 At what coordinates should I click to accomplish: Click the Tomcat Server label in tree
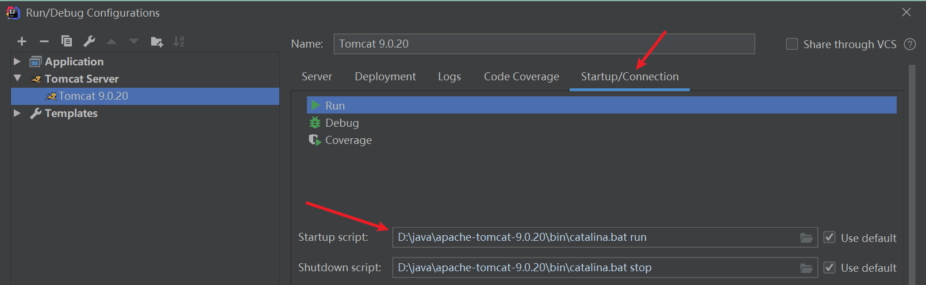click(82, 79)
